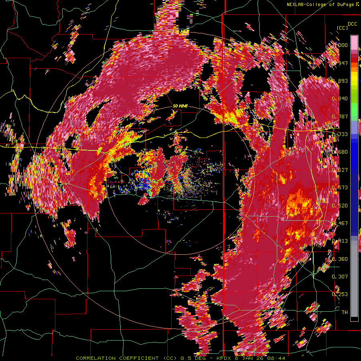
Task: Pick the pink top segment of the color bar
Action: tap(354, 43)
